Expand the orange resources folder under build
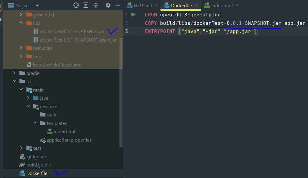Screen dimensions: 308x178 click(x=21, y=48)
